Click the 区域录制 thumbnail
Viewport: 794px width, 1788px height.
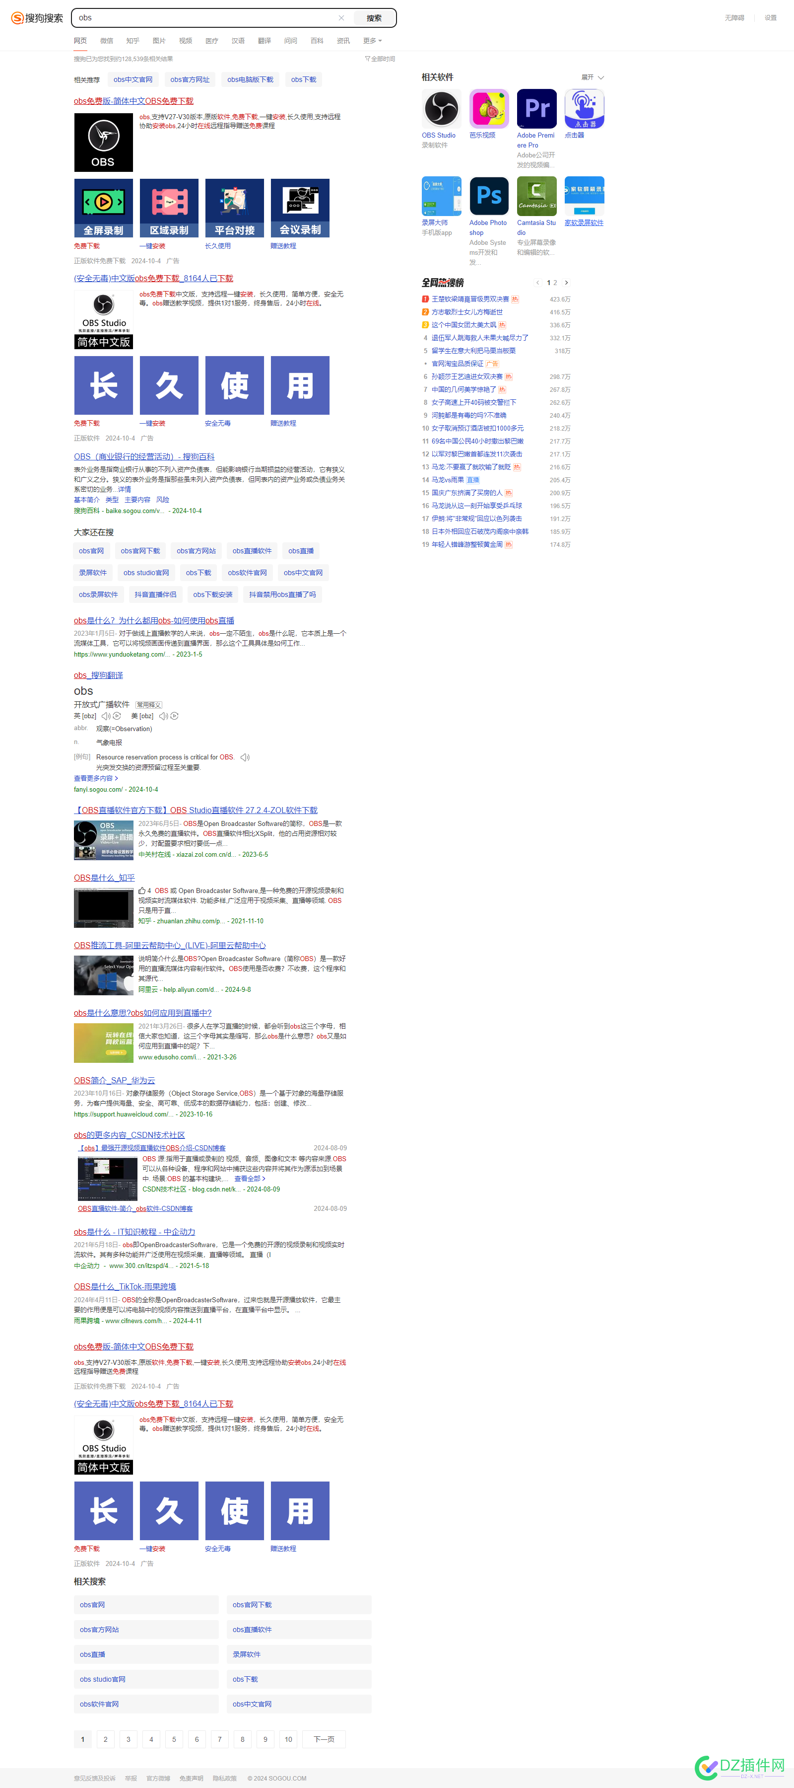[x=169, y=208]
